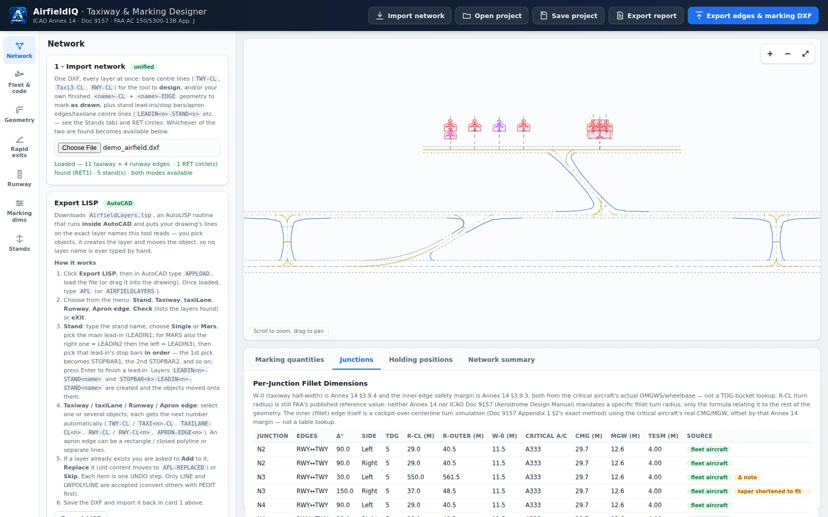Image resolution: width=828 pixels, height=517 pixels.
Task: Click the EDGES column header
Action: coord(307,436)
